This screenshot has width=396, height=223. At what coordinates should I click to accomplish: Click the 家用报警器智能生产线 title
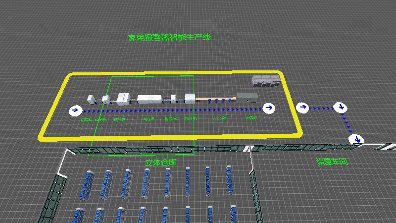(x=169, y=37)
